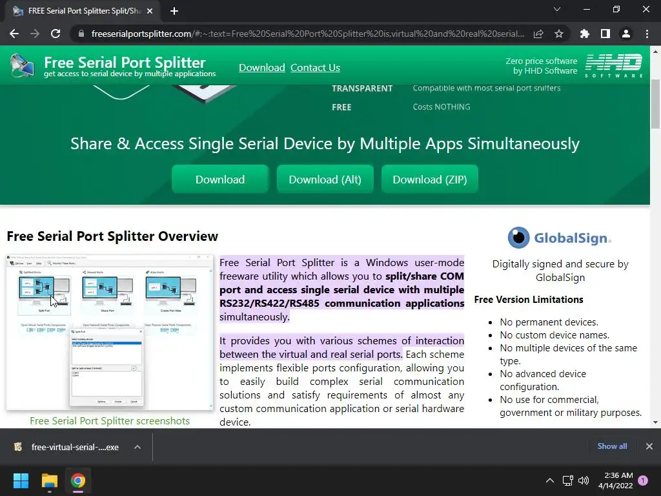Click the page vertical scrollbar thumb
The image size is (661, 496).
tap(656, 103)
